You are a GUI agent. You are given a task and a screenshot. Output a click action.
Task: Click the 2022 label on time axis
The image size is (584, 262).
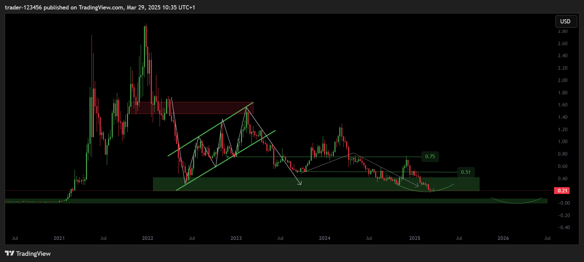[148, 238]
